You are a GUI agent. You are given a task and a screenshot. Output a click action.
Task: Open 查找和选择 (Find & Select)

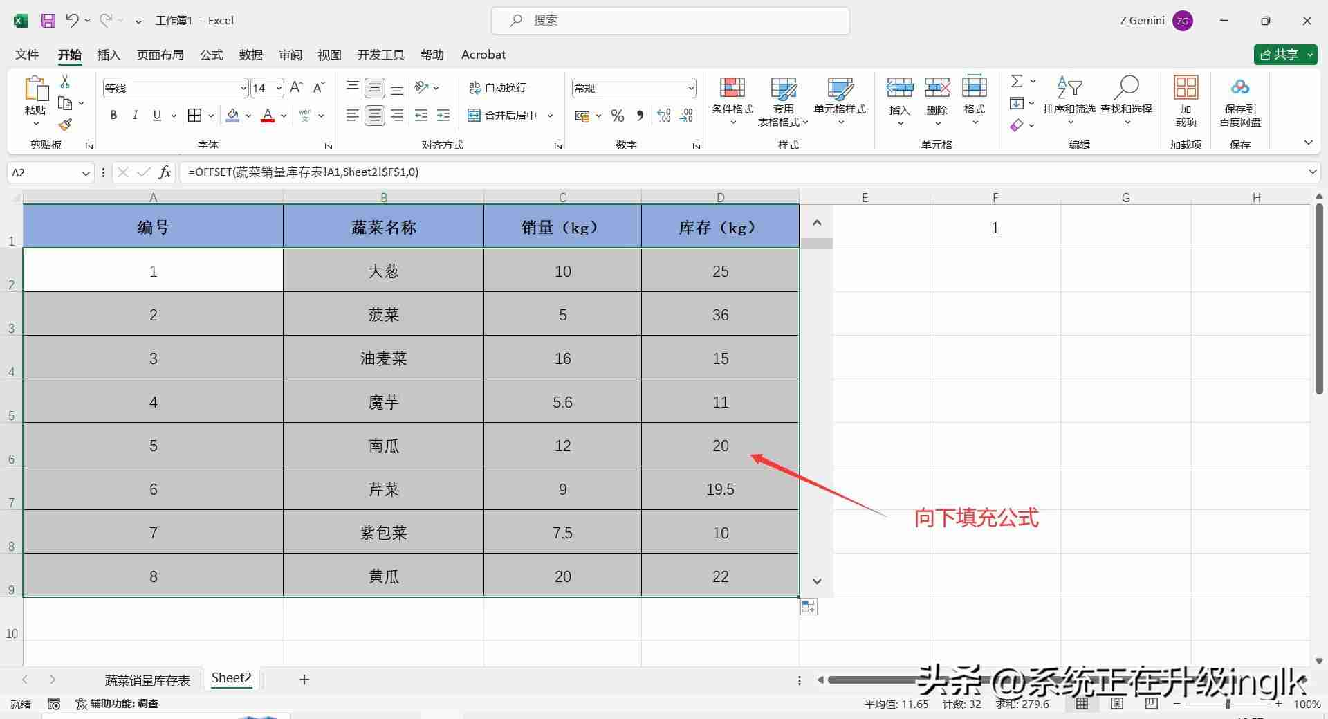point(1127,100)
